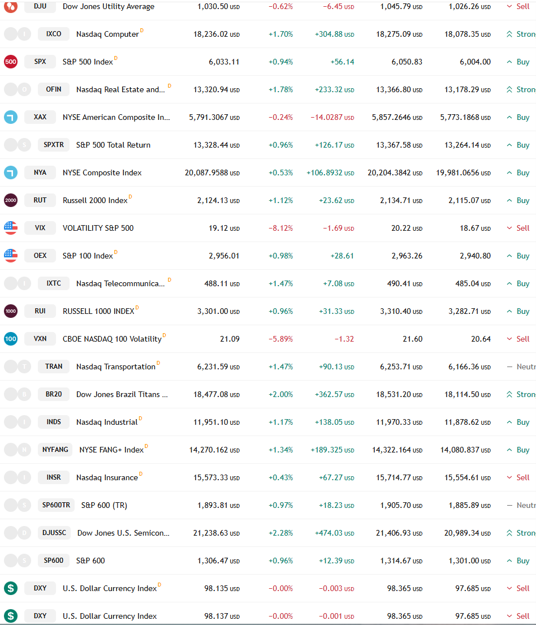536x625 pixels.
Task: Click the RUI Russell 1000 logo icon
Action: pos(11,311)
